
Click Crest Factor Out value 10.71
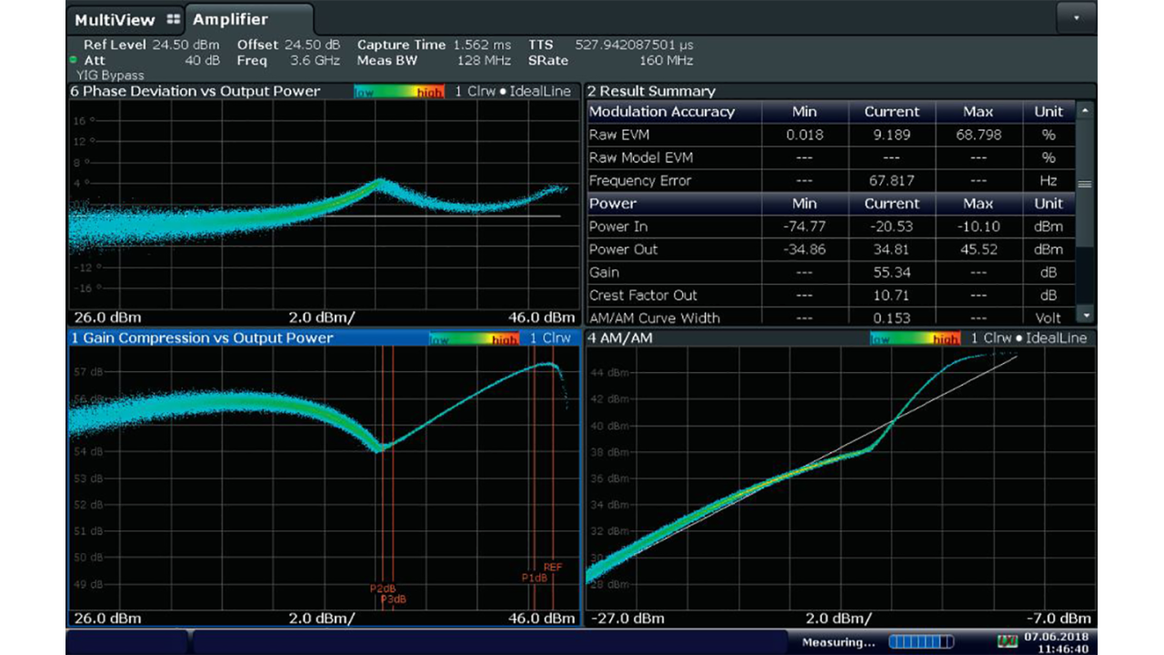[891, 295]
